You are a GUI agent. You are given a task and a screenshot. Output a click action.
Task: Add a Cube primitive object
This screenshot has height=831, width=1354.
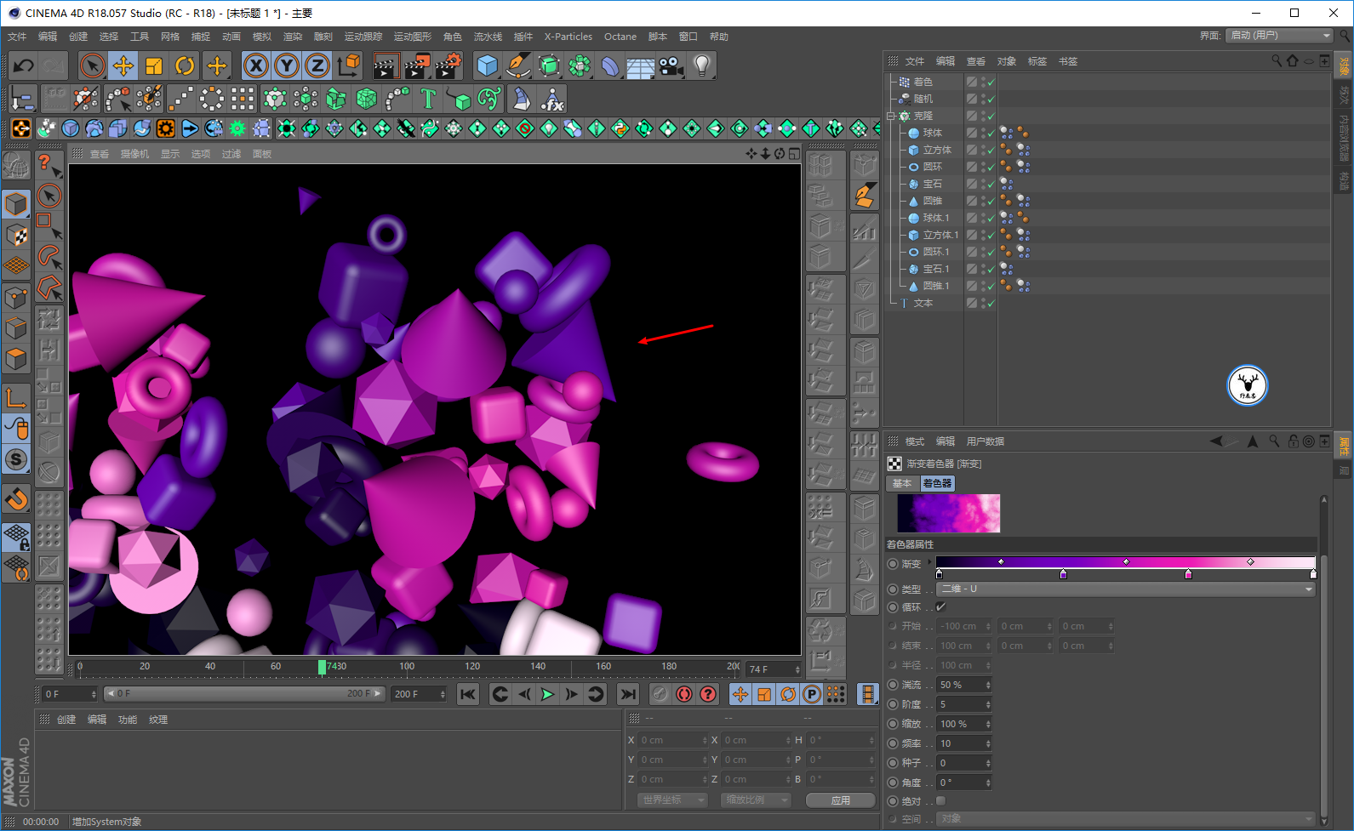tap(487, 65)
